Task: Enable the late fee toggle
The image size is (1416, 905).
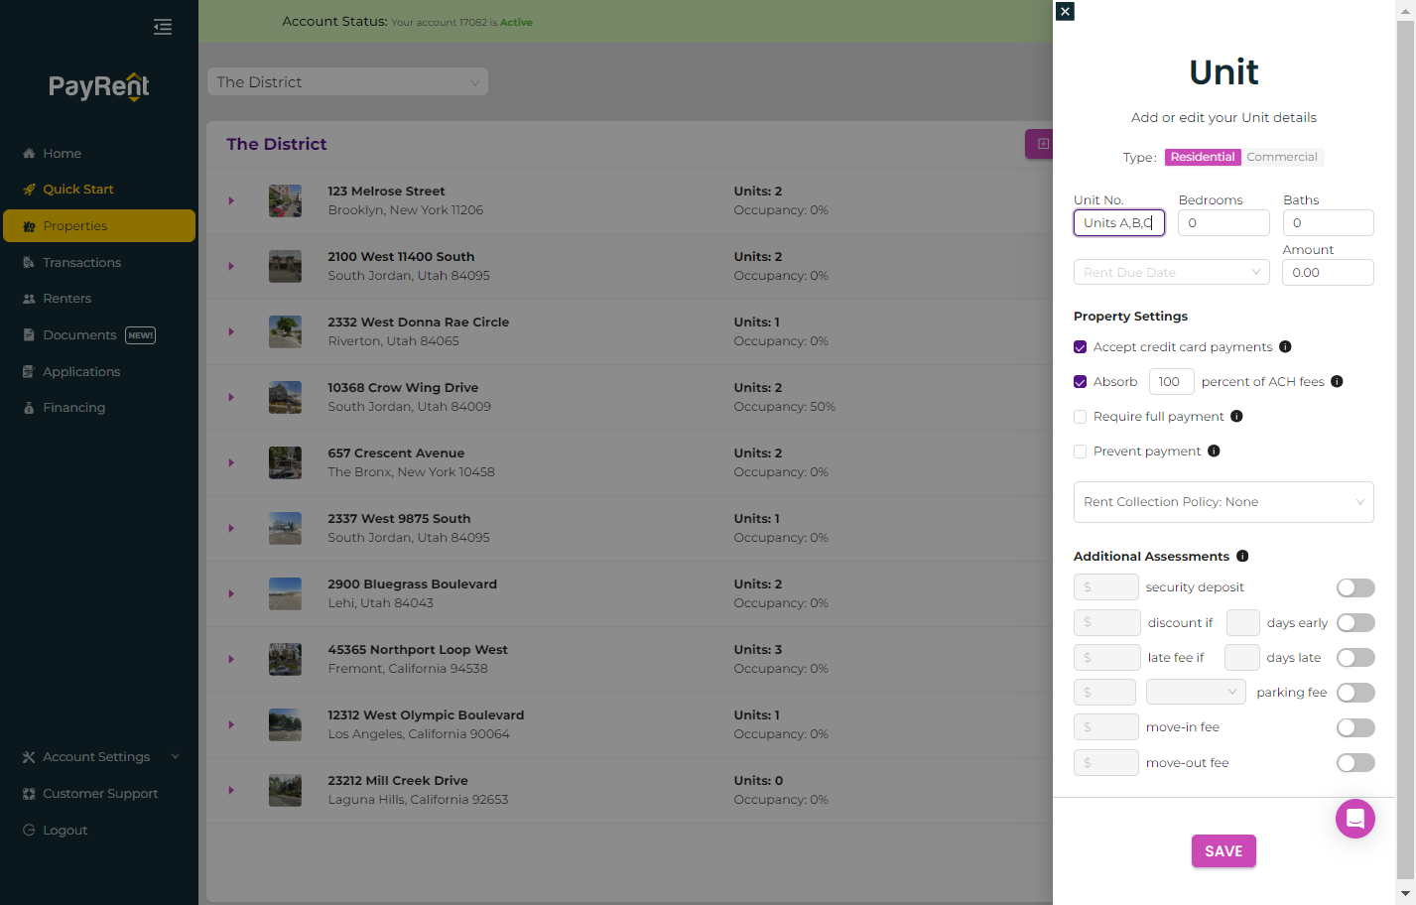Action: 1355,658
